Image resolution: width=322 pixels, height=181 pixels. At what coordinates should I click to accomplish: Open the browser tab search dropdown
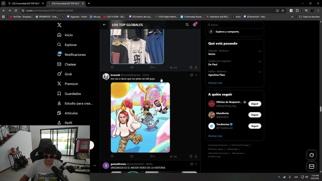(3, 4)
